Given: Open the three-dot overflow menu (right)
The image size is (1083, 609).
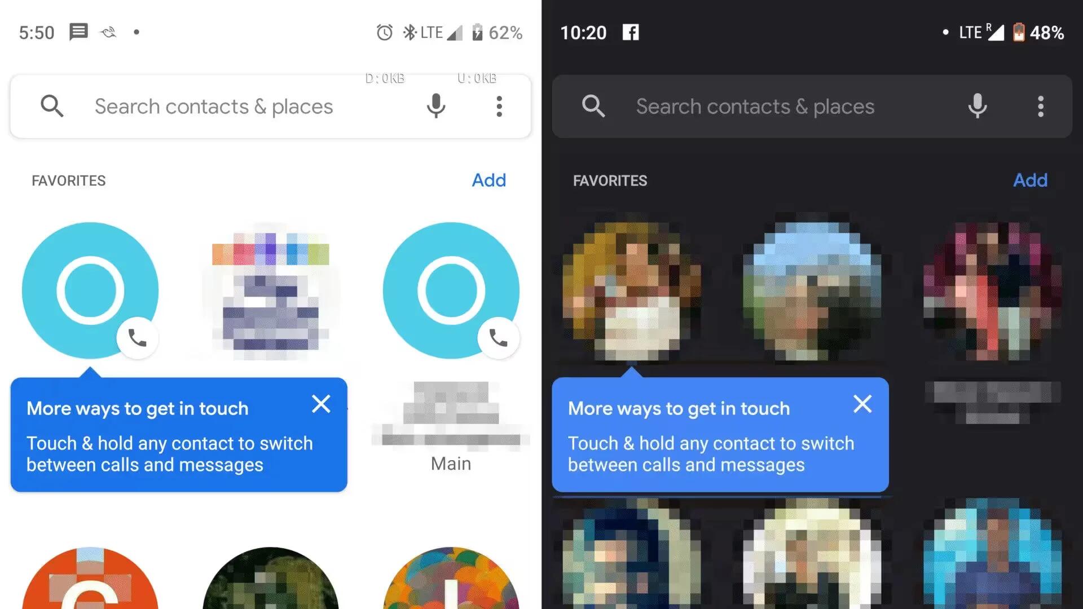Looking at the screenshot, I should tap(1040, 105).
